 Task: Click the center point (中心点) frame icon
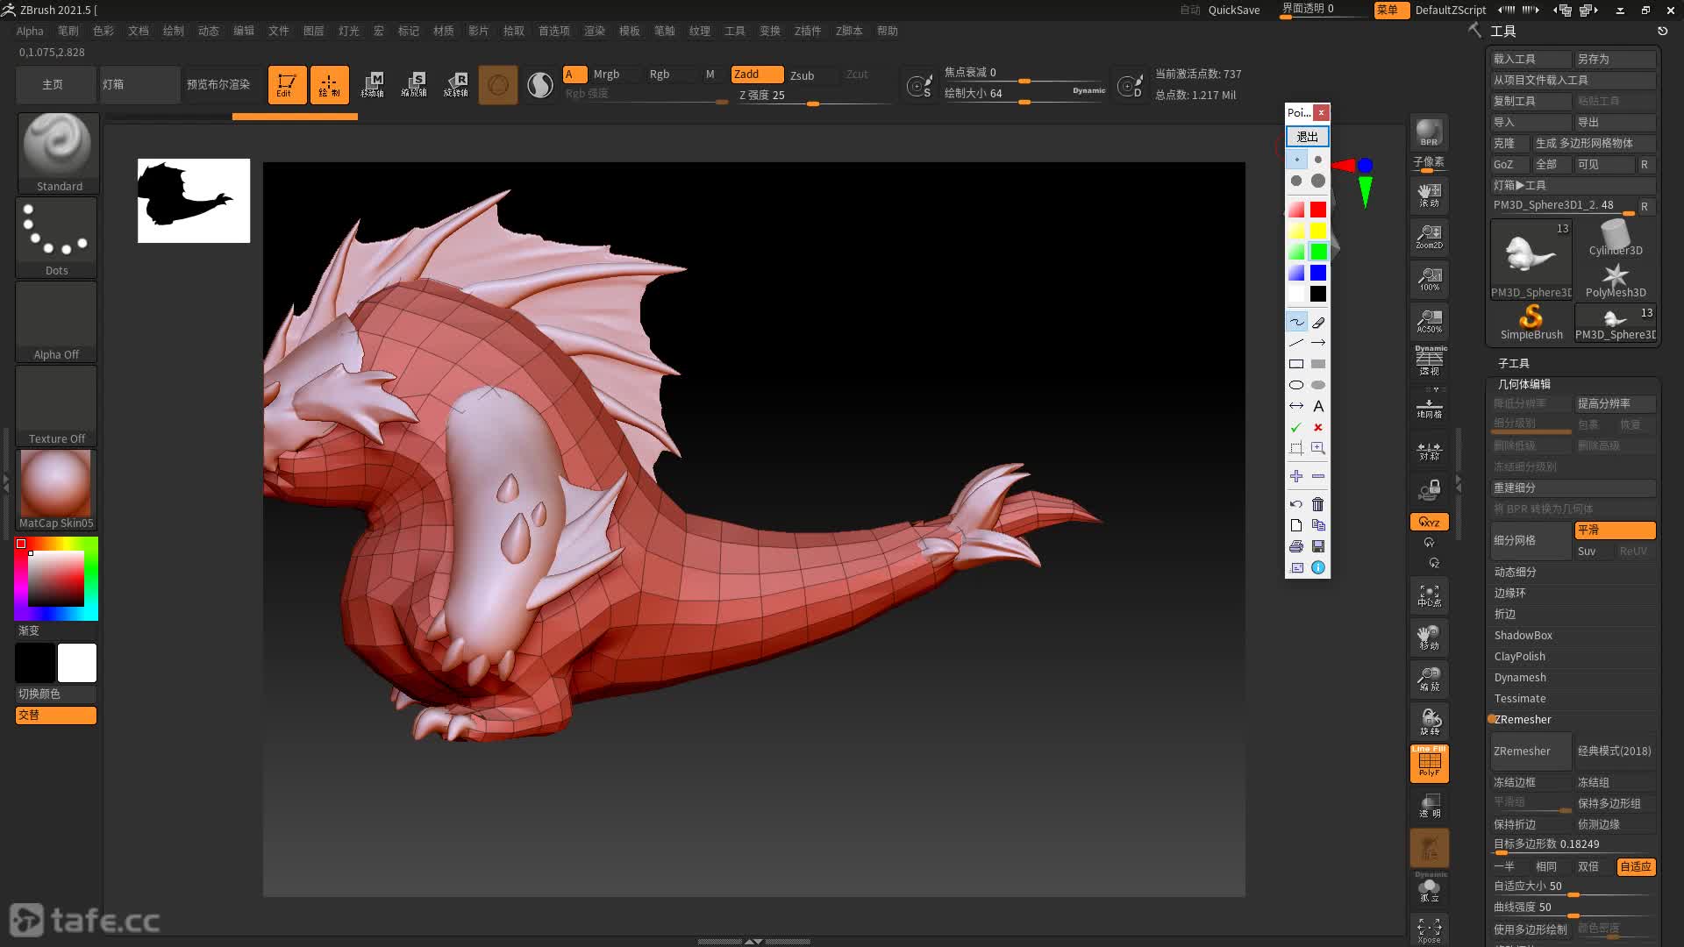(x=1429, y=595)
